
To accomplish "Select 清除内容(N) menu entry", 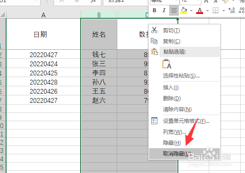I will pyautogui.click(x=184, y=109).
